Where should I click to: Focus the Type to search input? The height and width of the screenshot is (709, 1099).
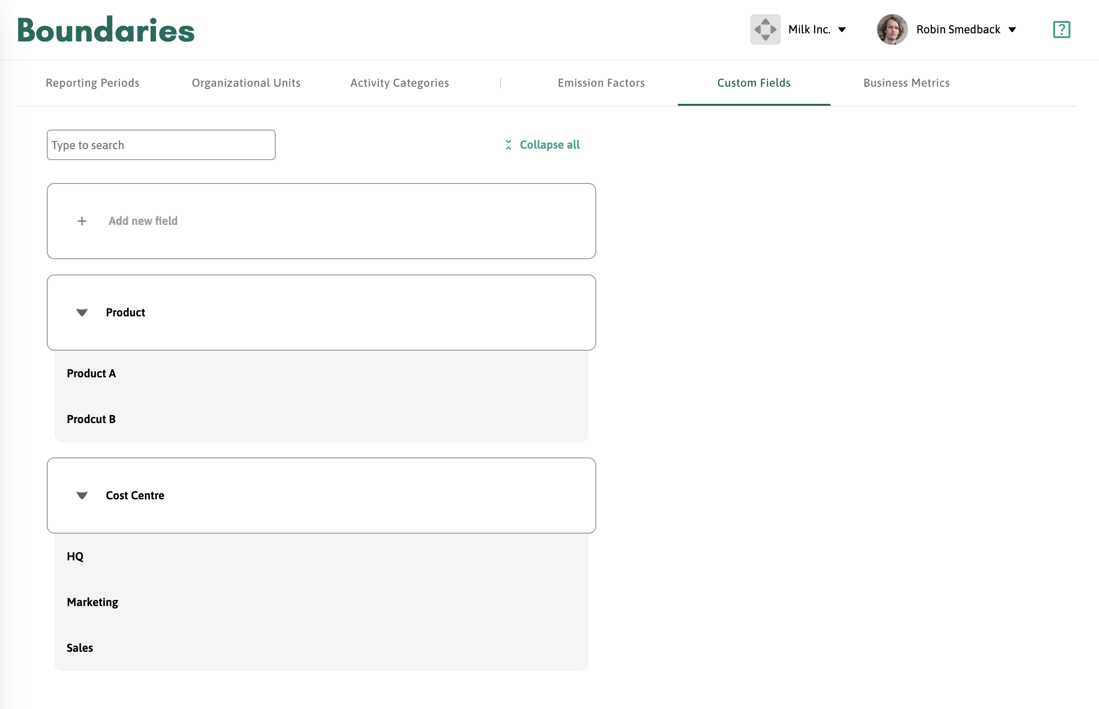click(x=161, y=145)
